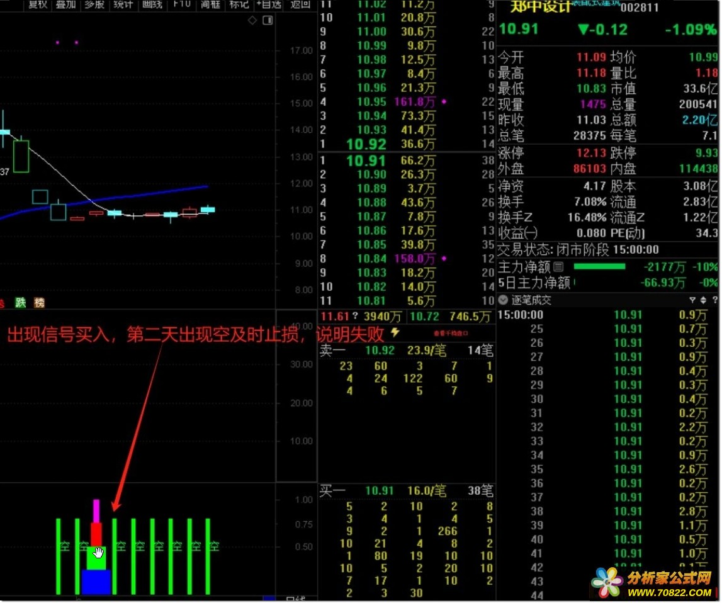Image resolution: width=722 pixels, height=603 pixels.
Task: Activate the 画线 drawing tool
Action: pos(152,4)
